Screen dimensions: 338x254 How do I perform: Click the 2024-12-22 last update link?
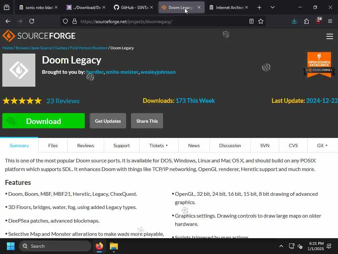point(322,101)
